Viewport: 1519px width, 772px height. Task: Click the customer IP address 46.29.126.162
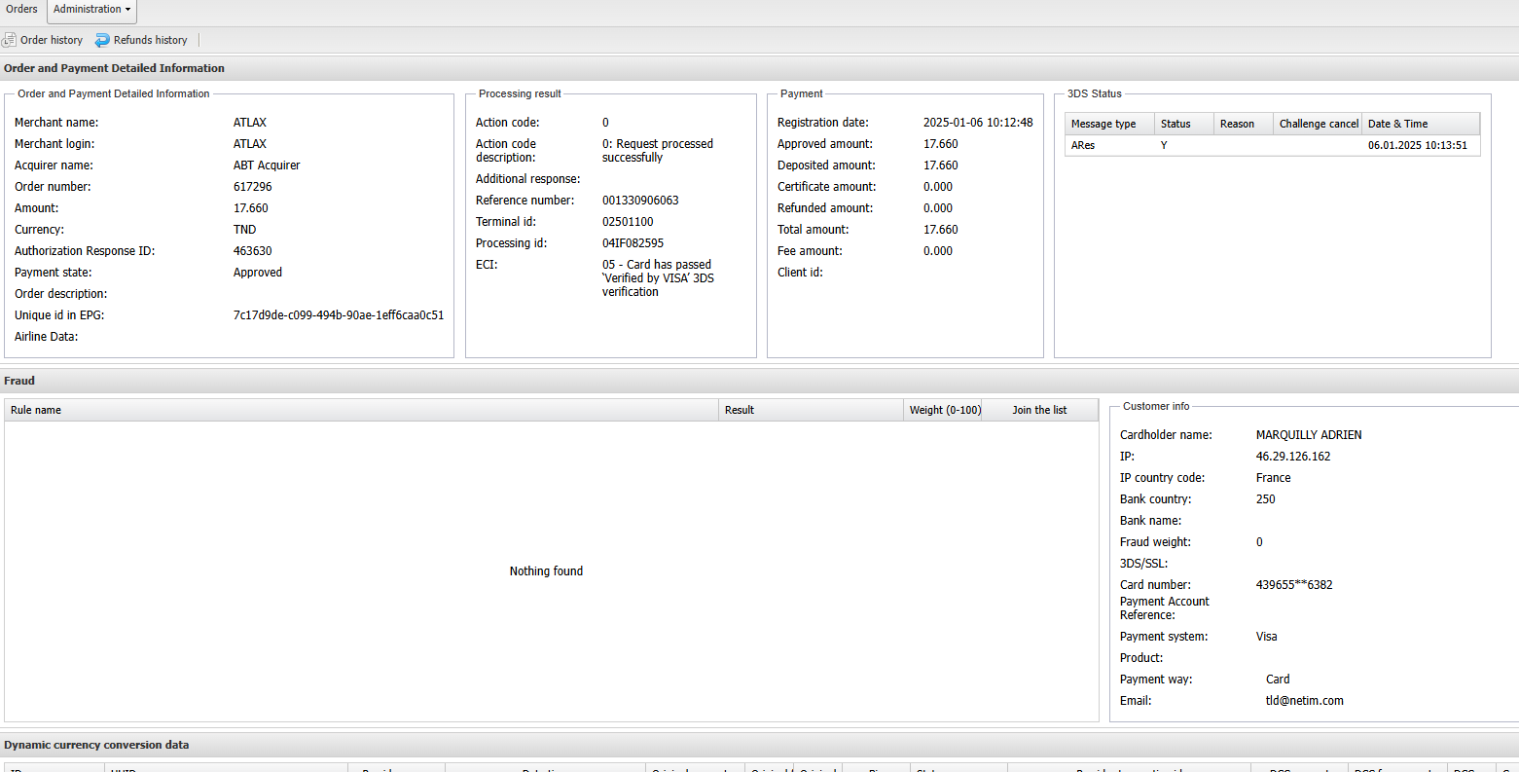(1292, 457)
